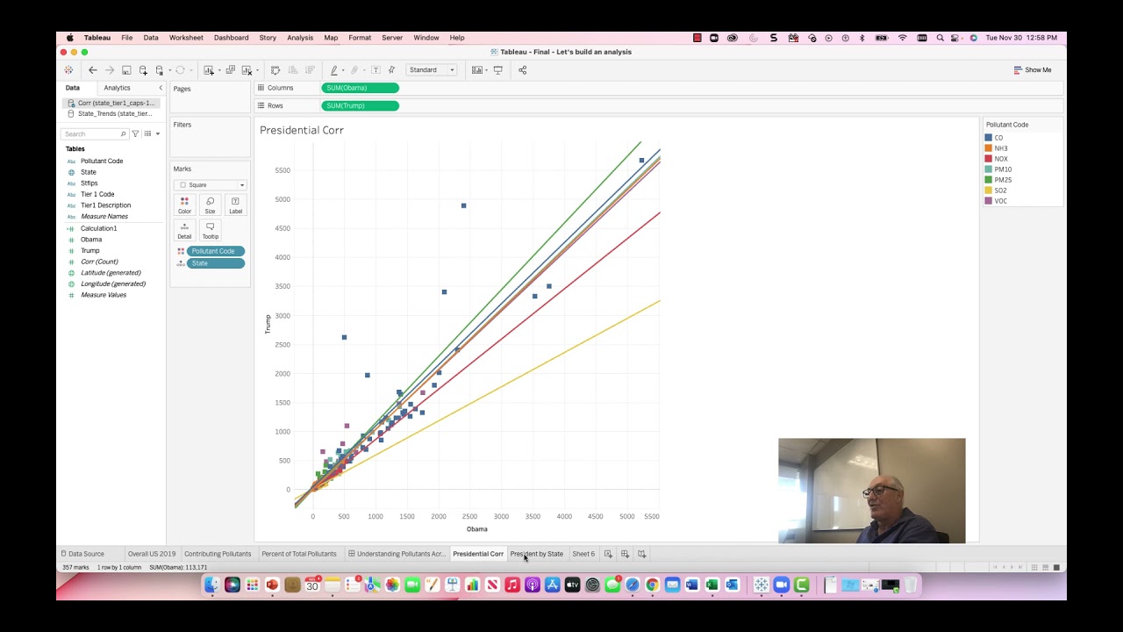Open the Dashboard menu

tap(231, 38)
